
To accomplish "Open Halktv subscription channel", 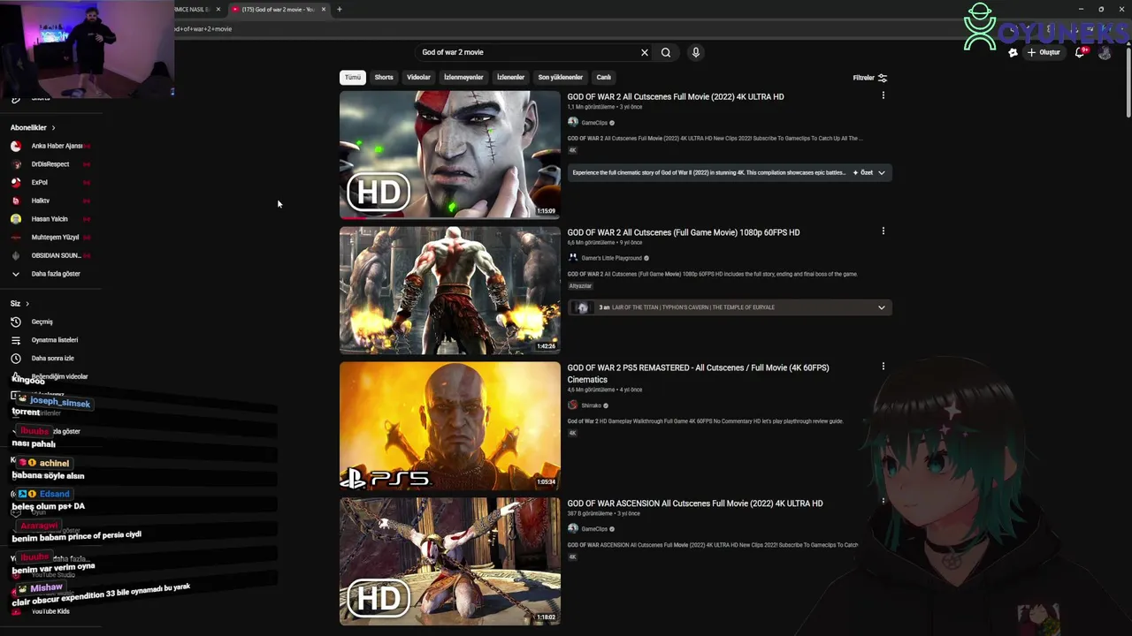I will pyautogui.click(x=41, y=201).
